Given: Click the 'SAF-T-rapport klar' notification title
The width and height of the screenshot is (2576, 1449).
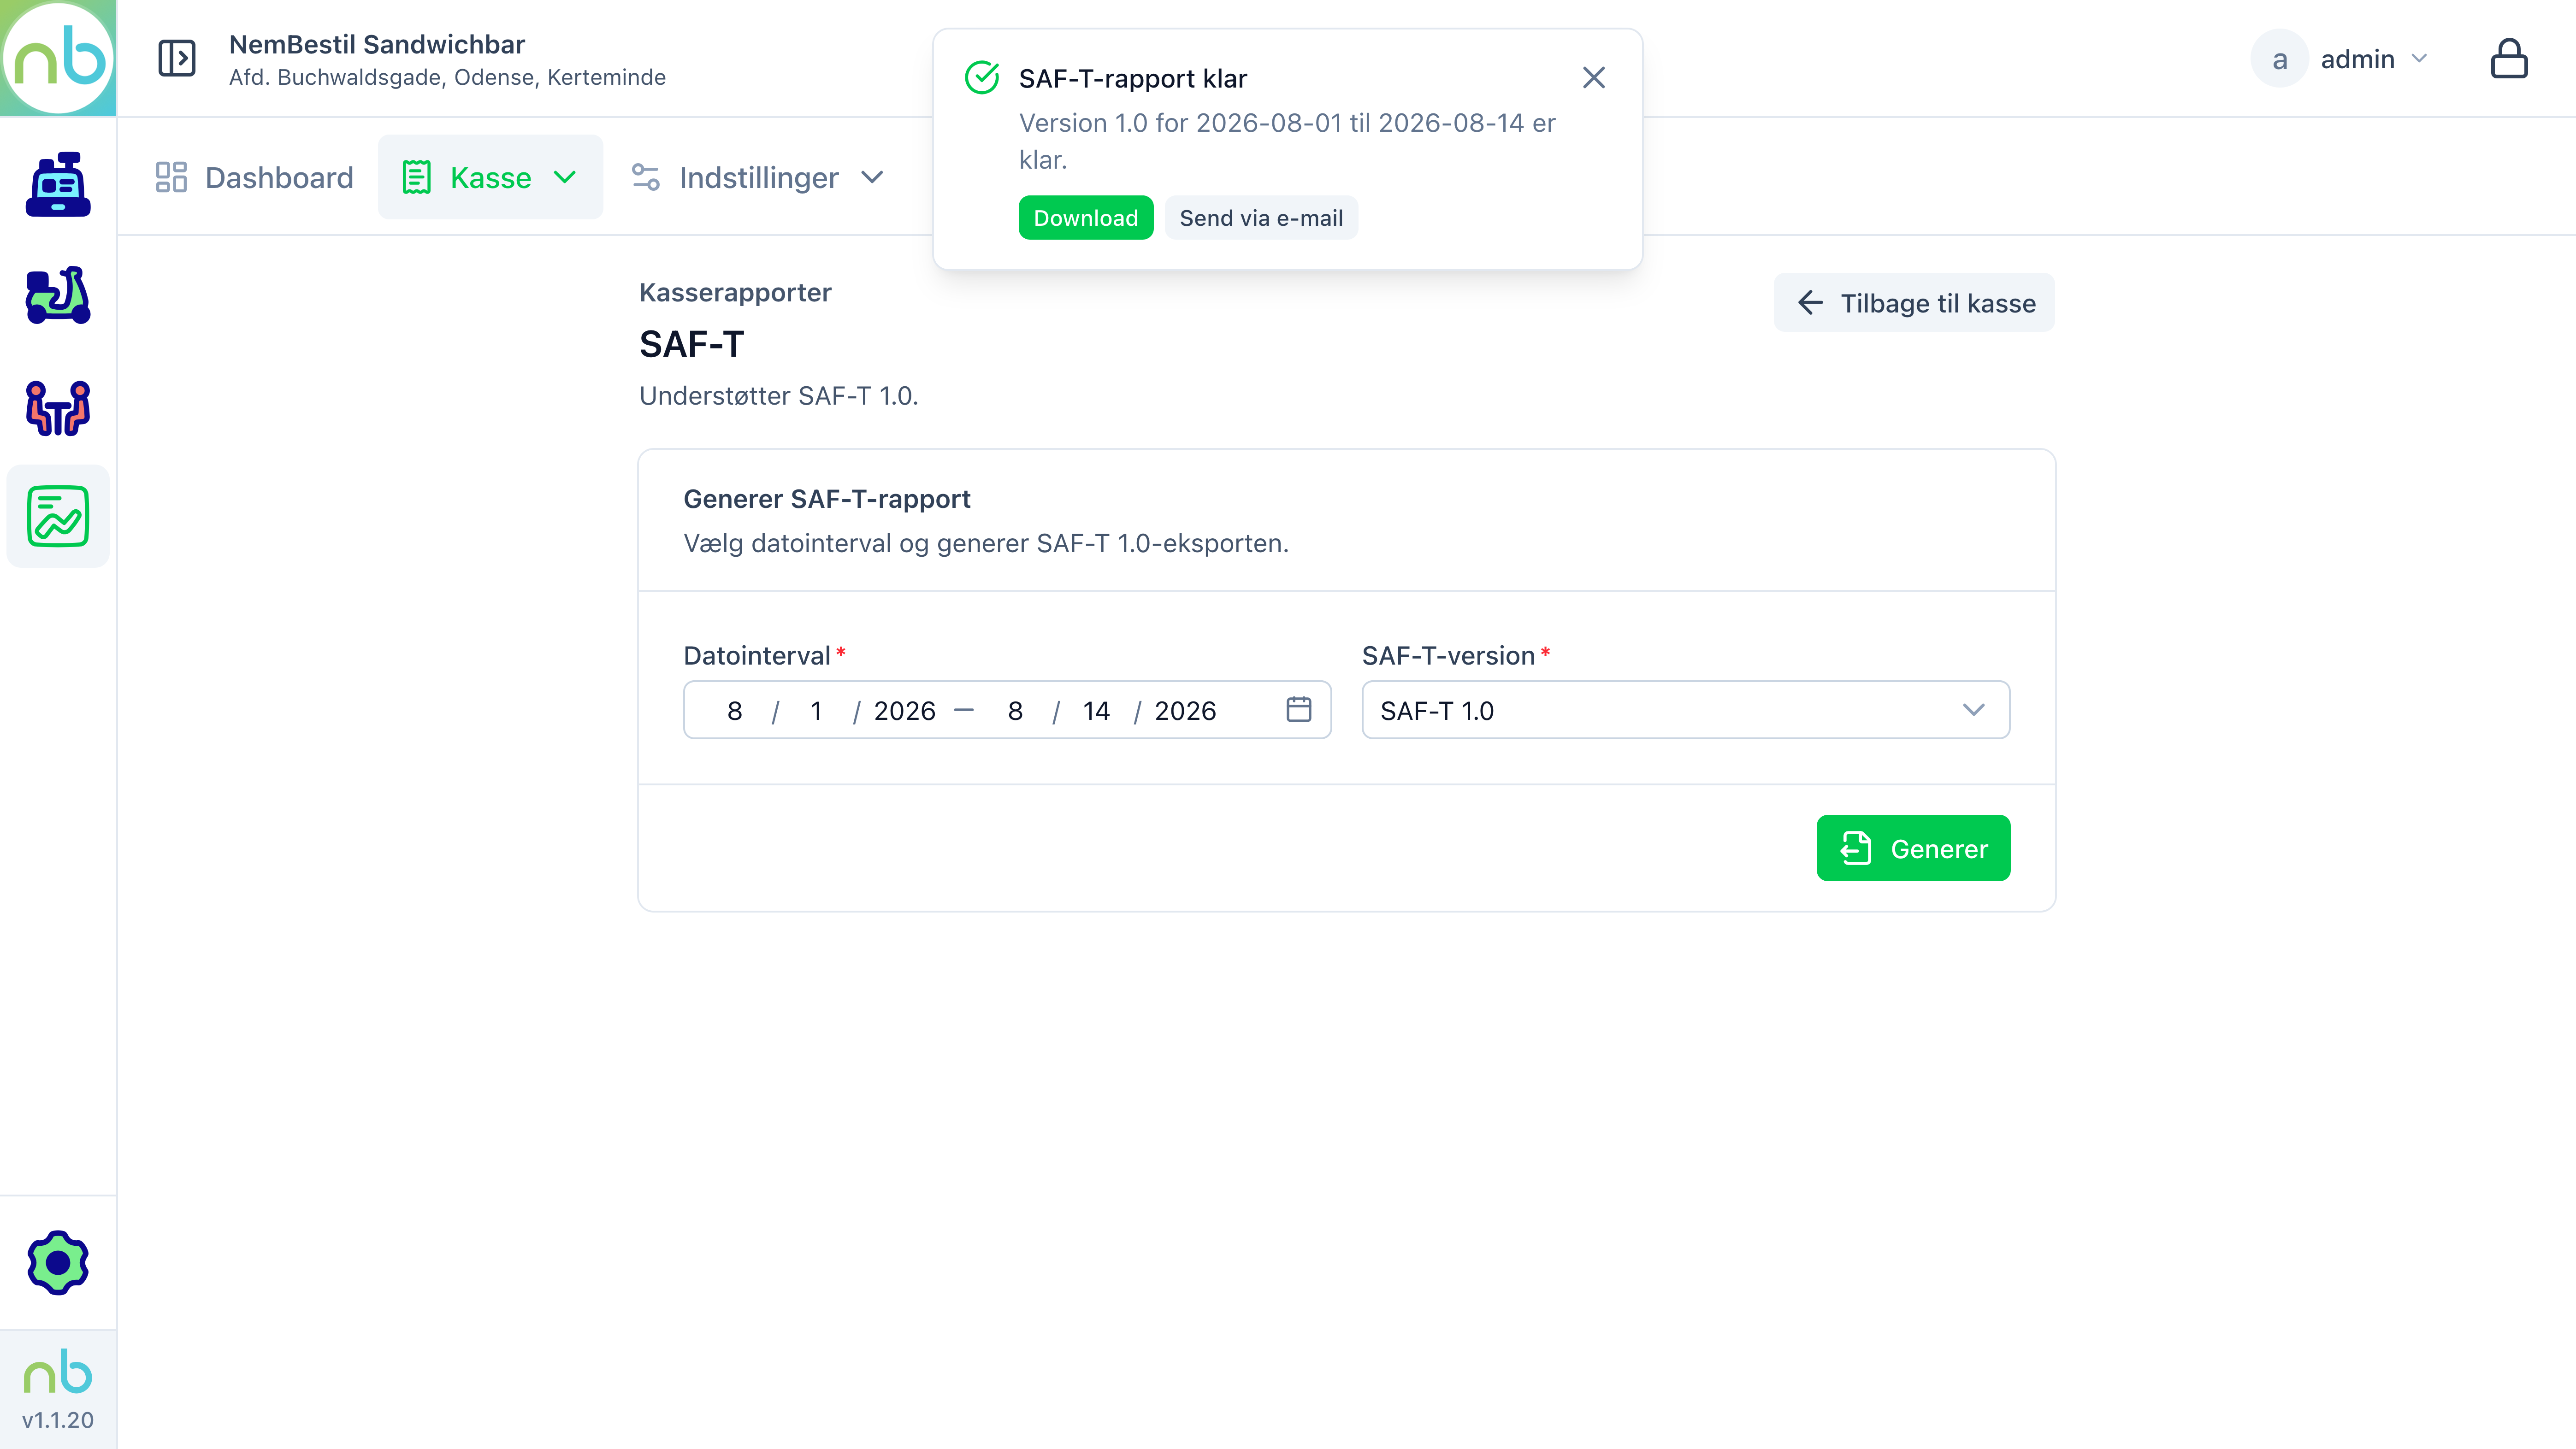Looking at the screenshot, I should pyautogui.click(x=1132, y=78).
